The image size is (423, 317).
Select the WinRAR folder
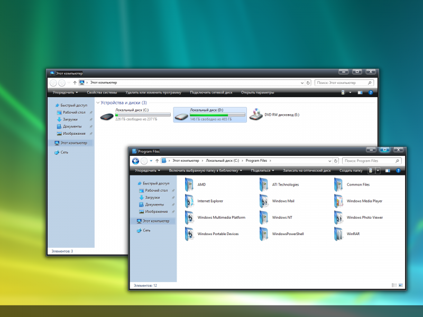[347, 234]
